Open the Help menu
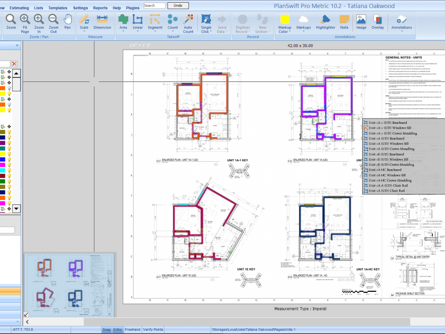This screenshot has height=334, width=445. (x=117, y=8)
